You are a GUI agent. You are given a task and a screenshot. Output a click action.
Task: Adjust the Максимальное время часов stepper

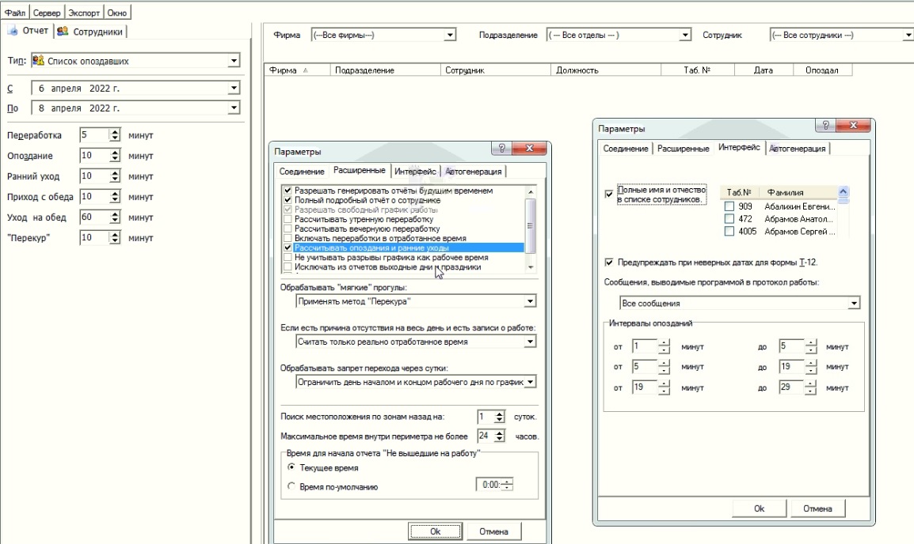pyautogui.click(x=500, y=436)
